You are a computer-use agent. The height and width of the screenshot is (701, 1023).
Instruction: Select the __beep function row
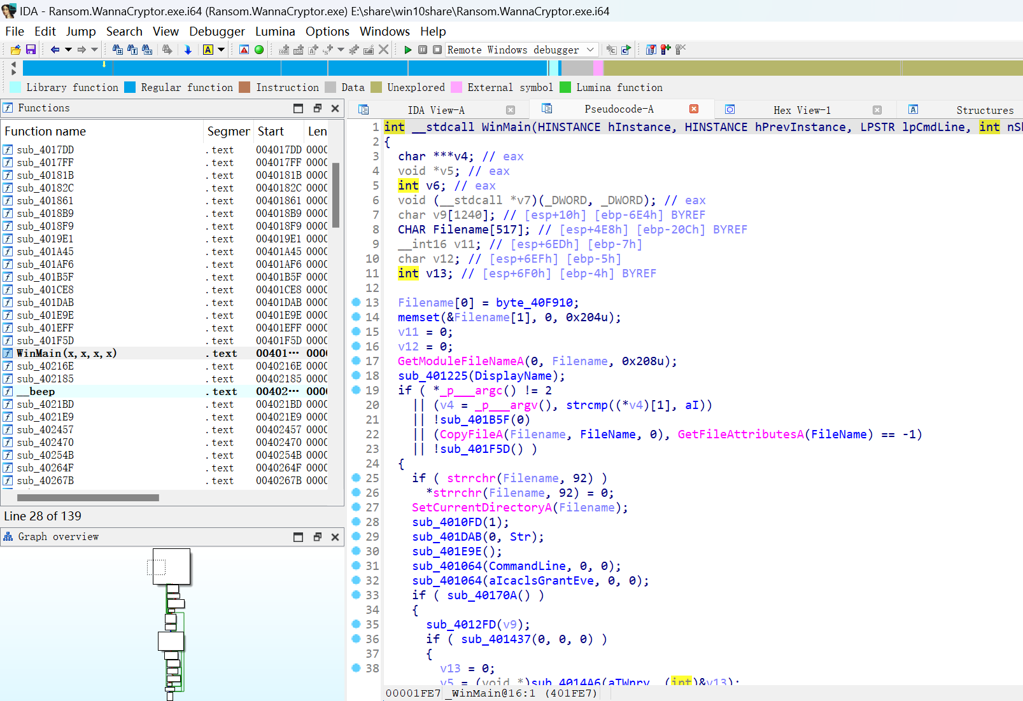(x=166, y=391)
